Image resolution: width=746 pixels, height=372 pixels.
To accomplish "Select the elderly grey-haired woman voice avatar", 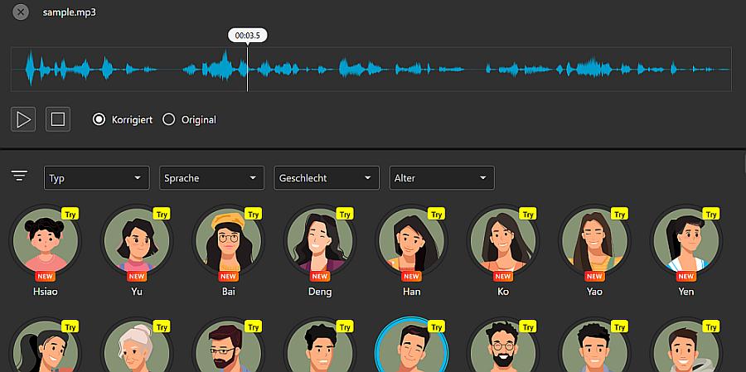I will click(136, 352).
